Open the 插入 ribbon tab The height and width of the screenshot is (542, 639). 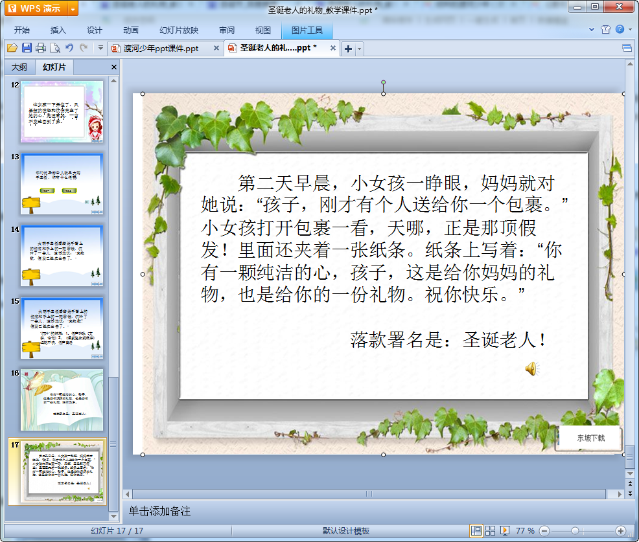pos(58,30)
